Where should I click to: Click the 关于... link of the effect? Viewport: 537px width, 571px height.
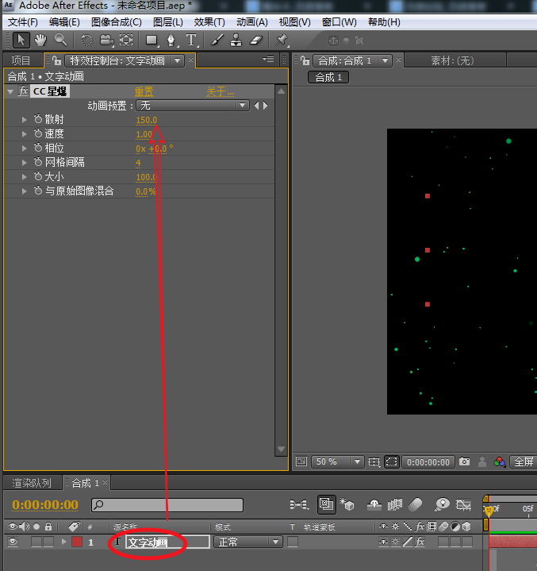pos(220,91)
